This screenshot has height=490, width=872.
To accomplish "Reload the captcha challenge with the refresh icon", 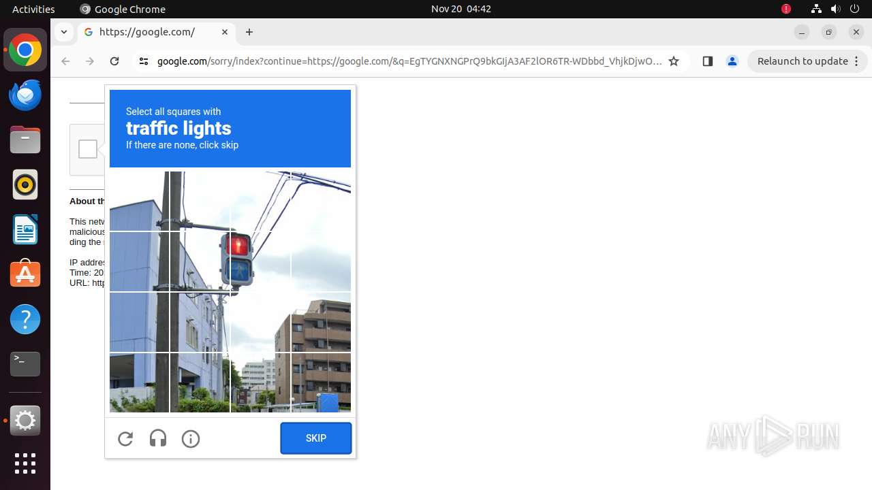I will 125,439.
